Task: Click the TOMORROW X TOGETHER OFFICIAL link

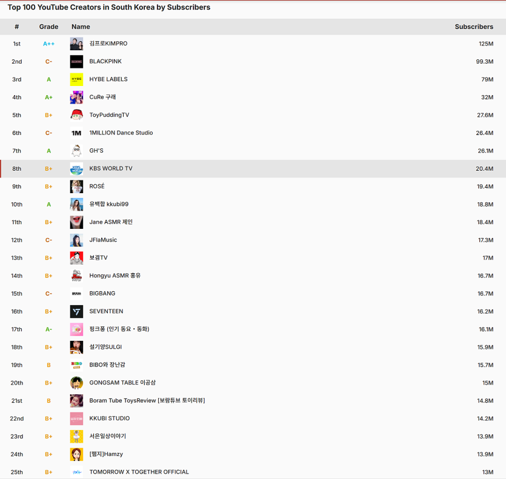Action: 139,472
